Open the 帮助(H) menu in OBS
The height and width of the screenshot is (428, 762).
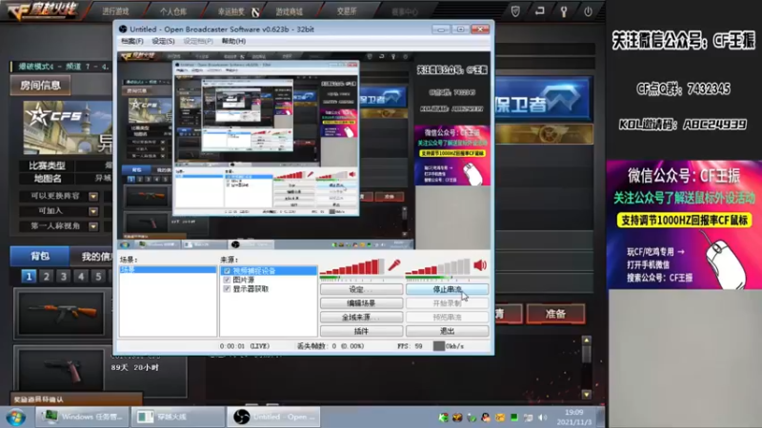click(233, 41)
